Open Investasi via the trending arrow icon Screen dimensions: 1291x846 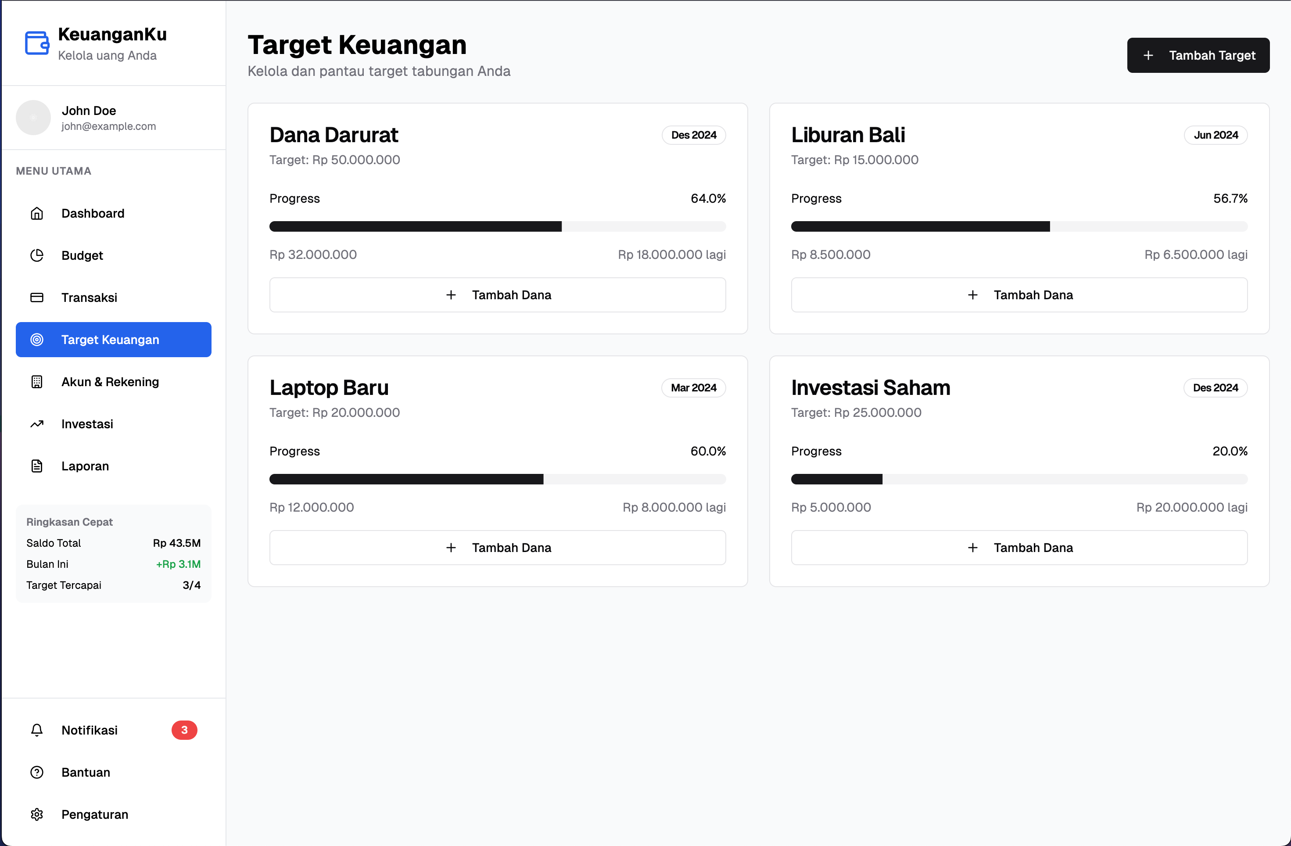(x=37, y=424)
